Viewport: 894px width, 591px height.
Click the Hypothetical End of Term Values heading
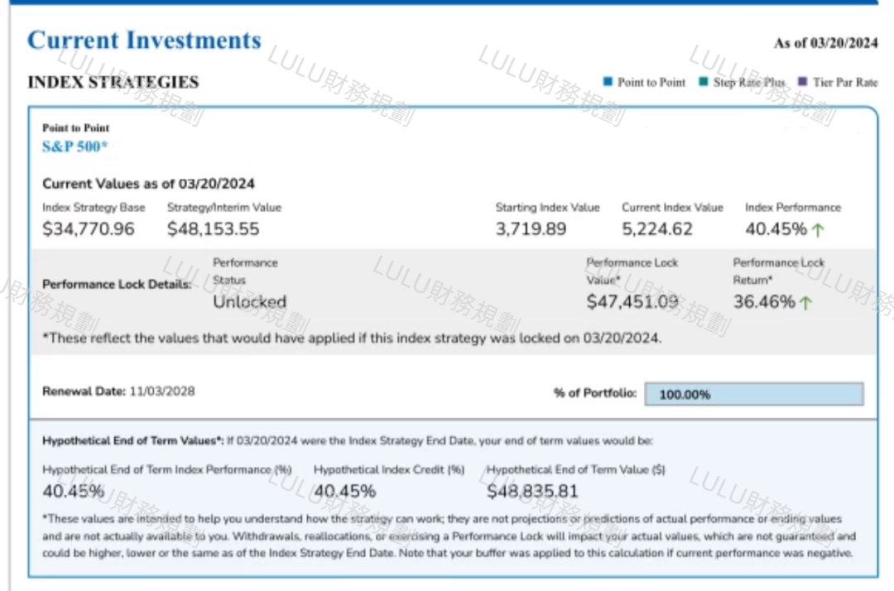[132, 440]
